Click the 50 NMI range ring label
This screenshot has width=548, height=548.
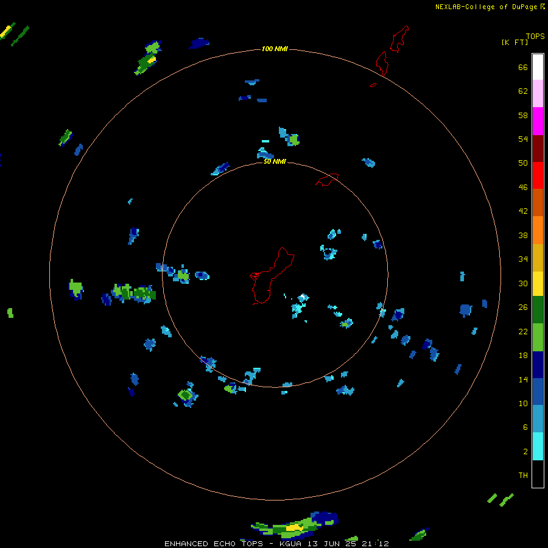point(275,161)
